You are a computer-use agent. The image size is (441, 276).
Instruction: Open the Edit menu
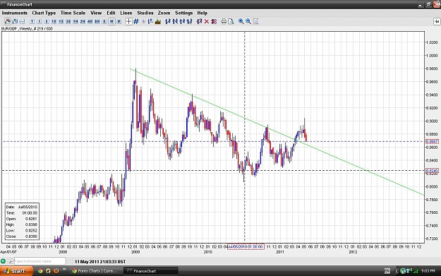(x=111, y=13)
